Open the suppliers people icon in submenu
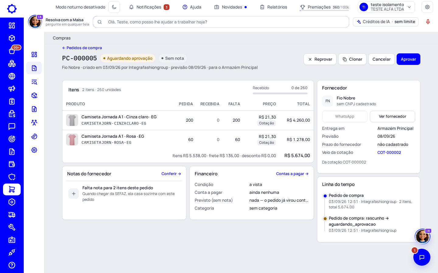The height and width of the screenshot is (273, 438). click(34, 123)
